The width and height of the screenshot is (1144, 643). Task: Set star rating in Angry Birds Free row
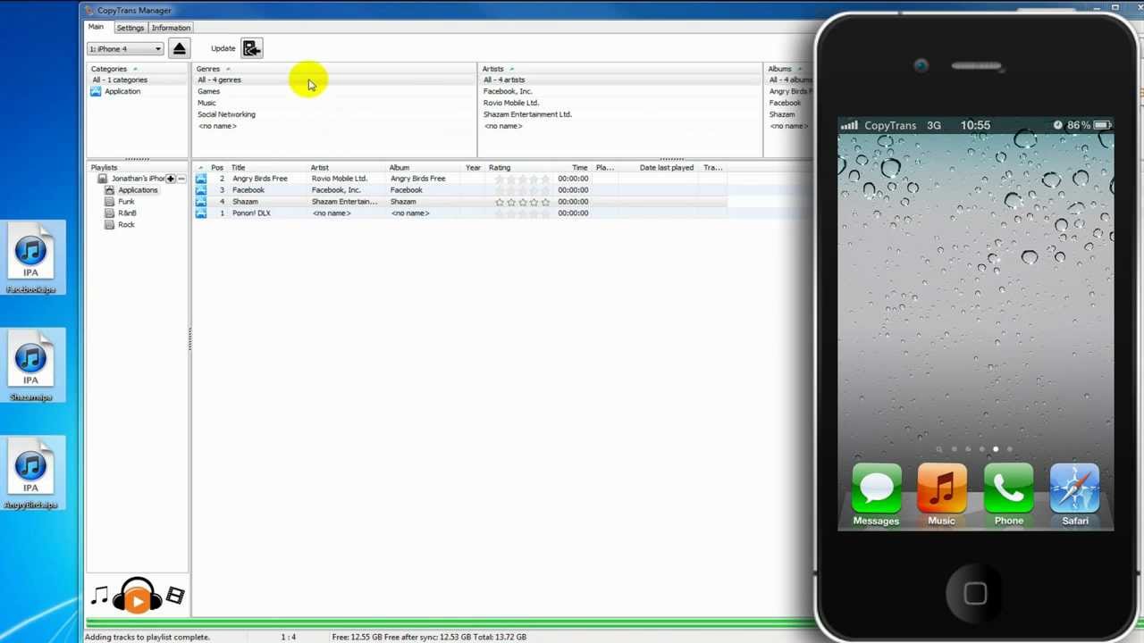pos(523,180)
